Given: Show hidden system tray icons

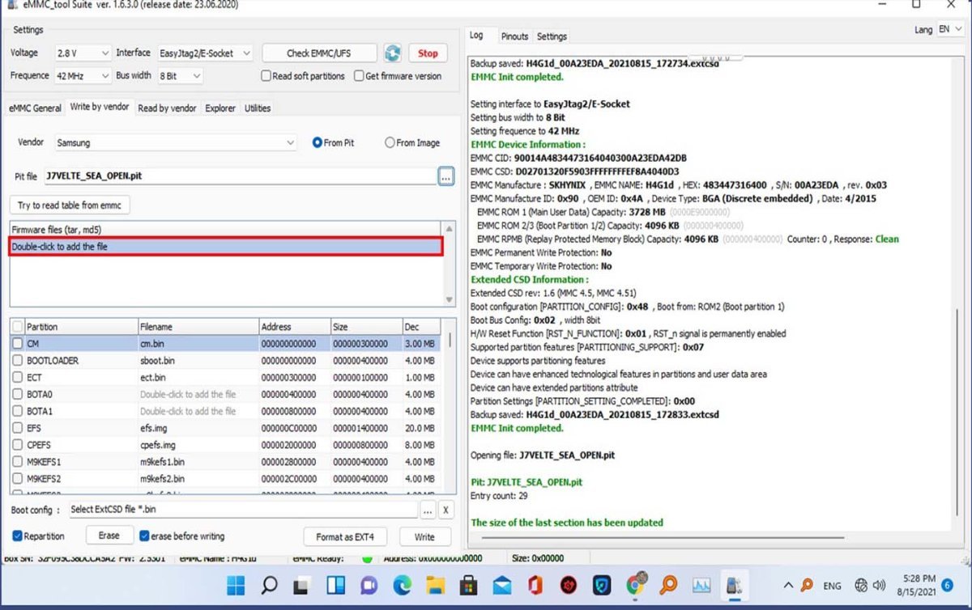Looking at the screenshot, I should (788, 585).
